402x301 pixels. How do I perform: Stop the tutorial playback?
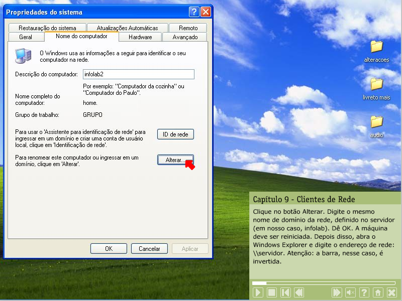[x=272, y=292]
